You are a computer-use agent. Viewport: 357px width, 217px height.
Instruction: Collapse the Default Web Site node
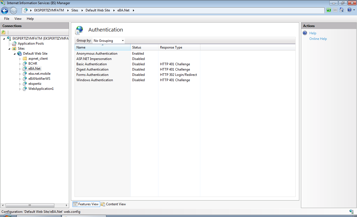point(15,54)
